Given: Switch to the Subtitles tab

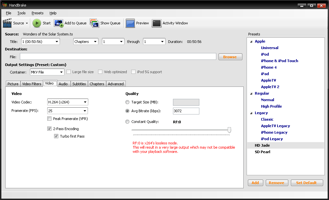Looking at the screenshot, I should click(x=79, y=84).
